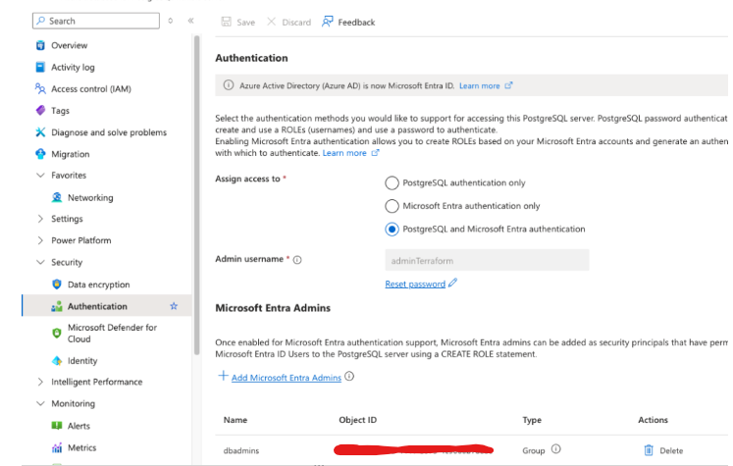Click the Activity log icon
733x466 pixels.
tap(40, 67)
